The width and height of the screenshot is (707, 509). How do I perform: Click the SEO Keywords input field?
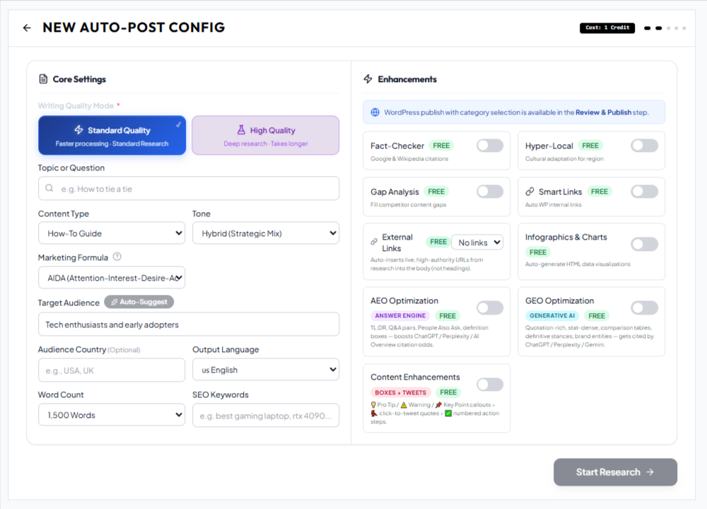(266, 415)
